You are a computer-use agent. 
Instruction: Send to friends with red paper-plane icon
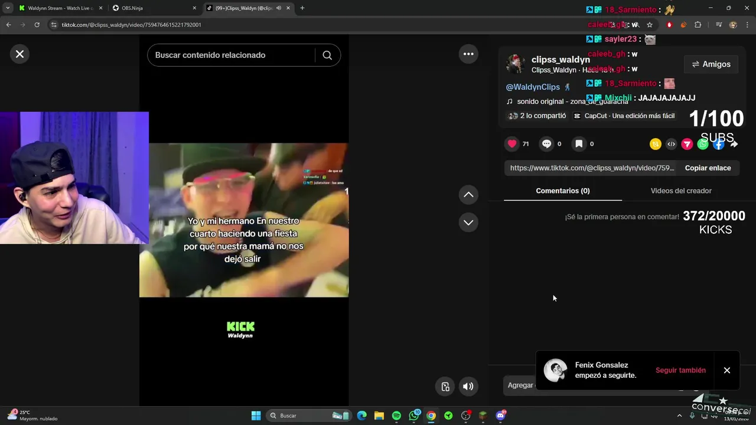pyautogui.click(x=687, y=144)
